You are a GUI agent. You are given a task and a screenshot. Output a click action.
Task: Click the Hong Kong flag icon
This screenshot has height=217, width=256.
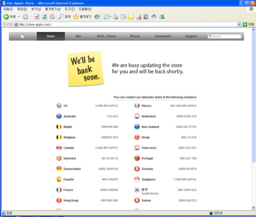[x=59, y=200]
